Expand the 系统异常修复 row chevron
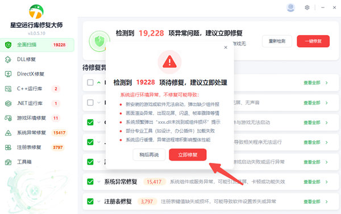Screen dimensions: 341x214 [x=99, y=182]
